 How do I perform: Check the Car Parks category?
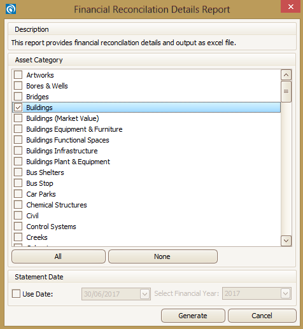(18, 194)
